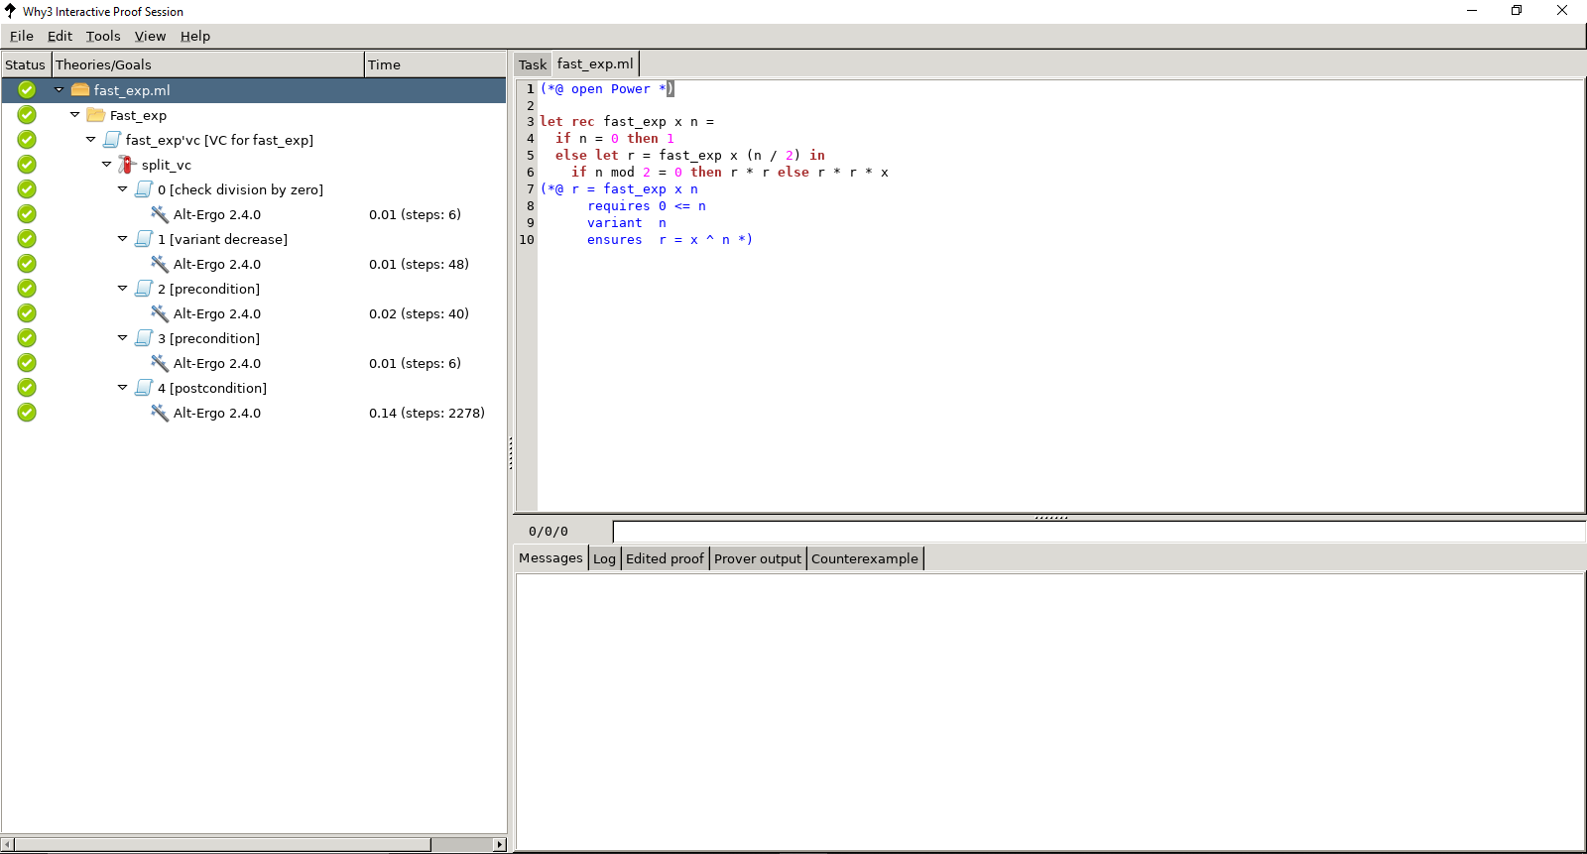Open the Log tab
Screen dimensions: 1587x854
coord(604,558)
